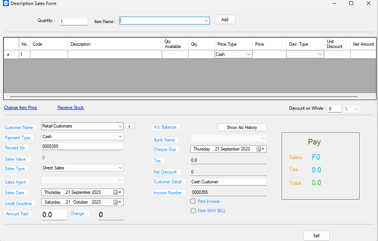Click the app icon in title bar
The height and width of the screenshot is (241, 378).
click(x=6, y=3)
